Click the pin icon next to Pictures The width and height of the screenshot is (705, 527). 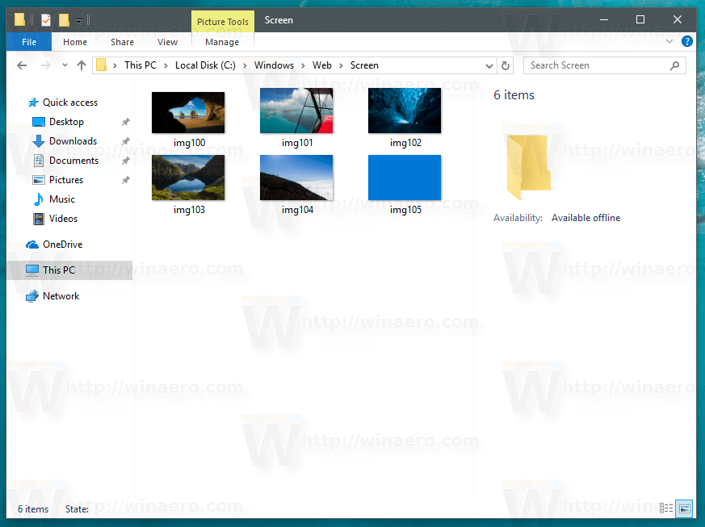(x=126, y=180)
